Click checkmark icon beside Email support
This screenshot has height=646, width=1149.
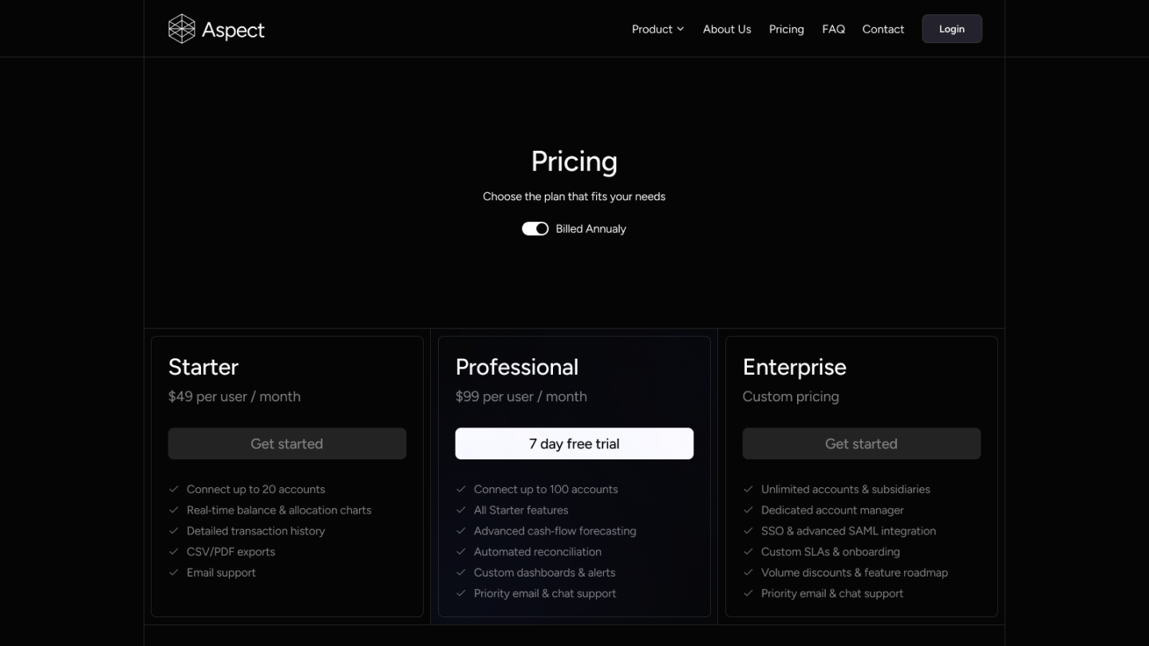click(x=174, y=573)
